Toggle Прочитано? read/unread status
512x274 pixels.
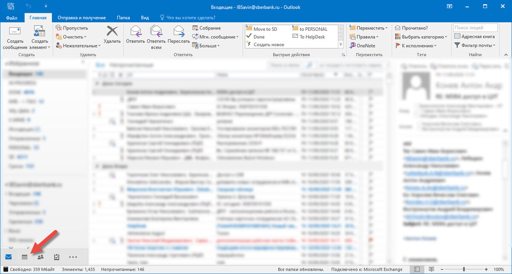point(412,28)
